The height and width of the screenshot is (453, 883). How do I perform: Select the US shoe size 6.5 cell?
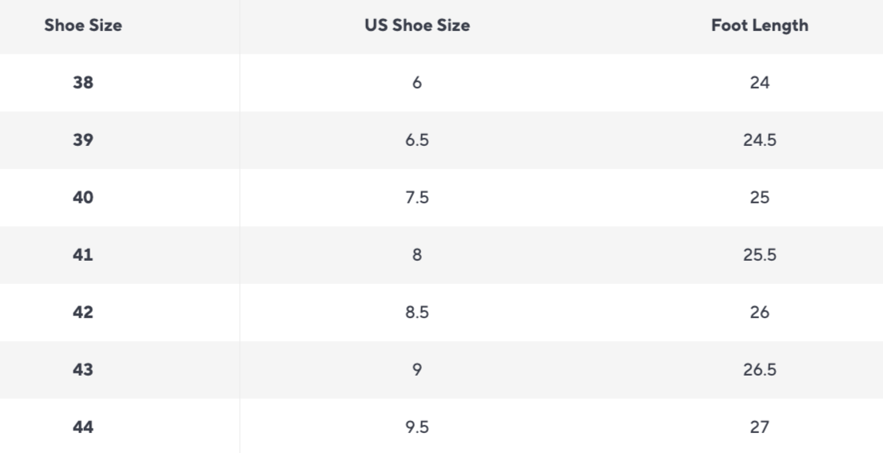[x=416, y=140]
